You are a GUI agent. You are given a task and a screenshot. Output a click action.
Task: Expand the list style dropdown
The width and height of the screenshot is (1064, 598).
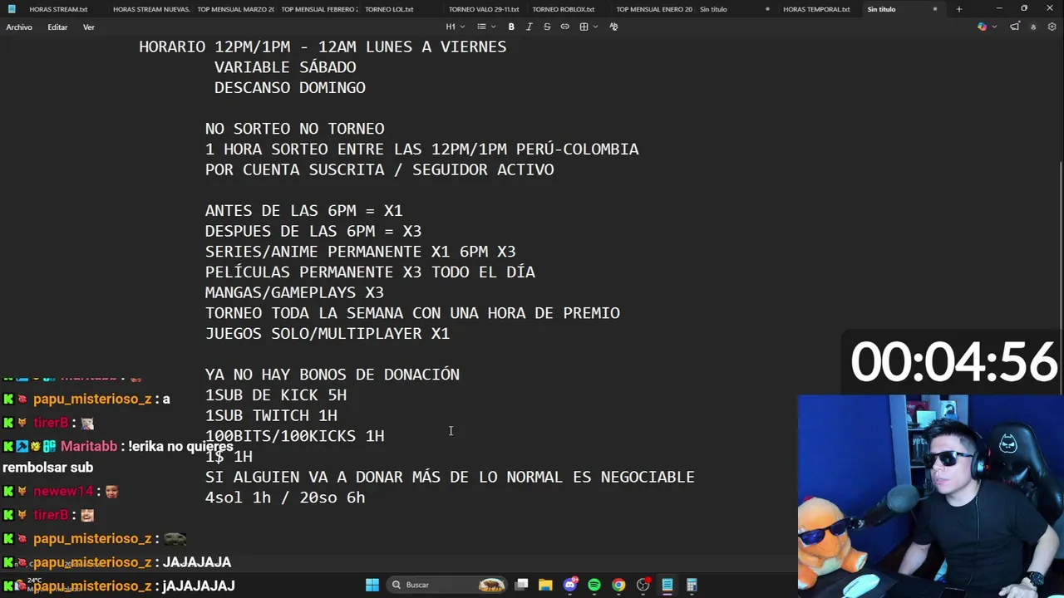point(485,27)
